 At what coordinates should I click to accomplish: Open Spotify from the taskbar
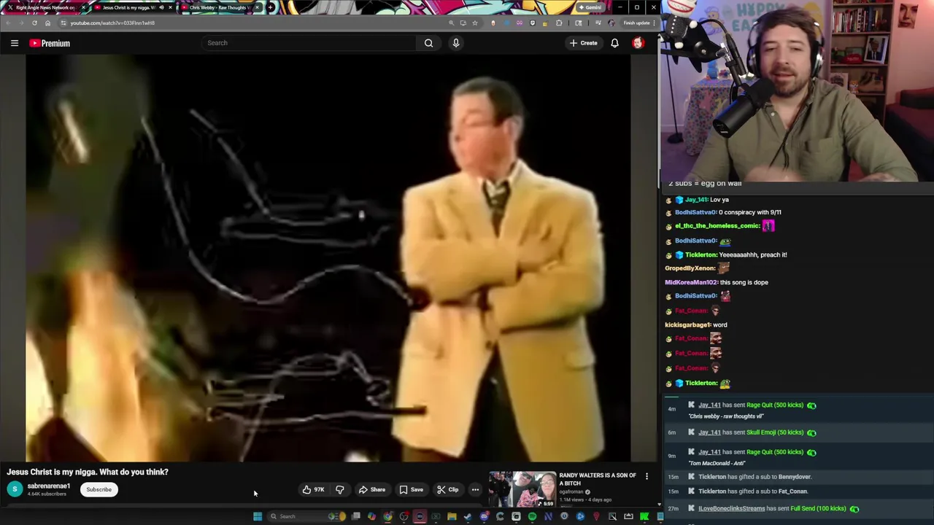pos(532,517)
